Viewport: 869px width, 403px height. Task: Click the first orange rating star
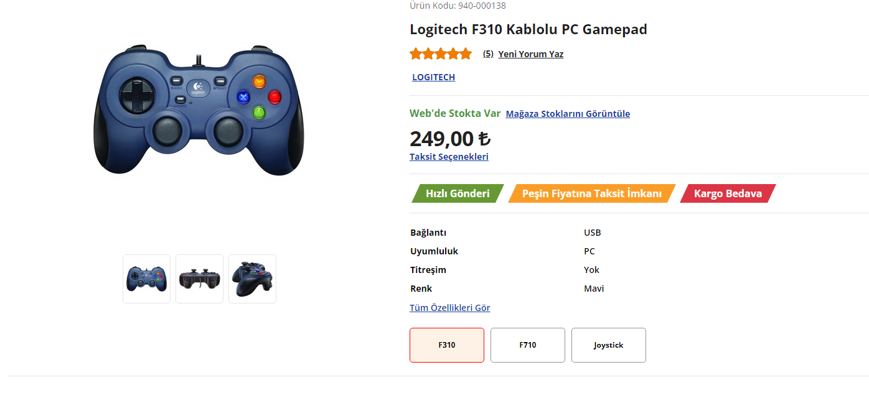pos(416,54)
